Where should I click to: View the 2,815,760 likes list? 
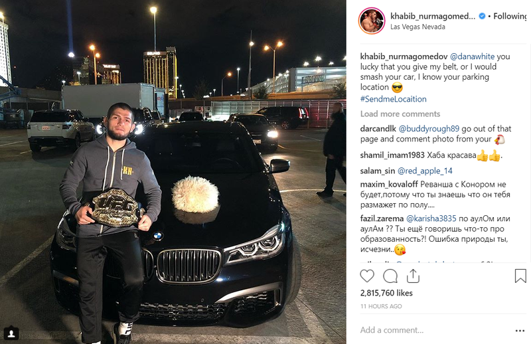[x=386, y=293]
